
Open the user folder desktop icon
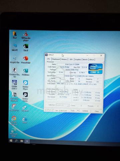(x=15, y=35)
